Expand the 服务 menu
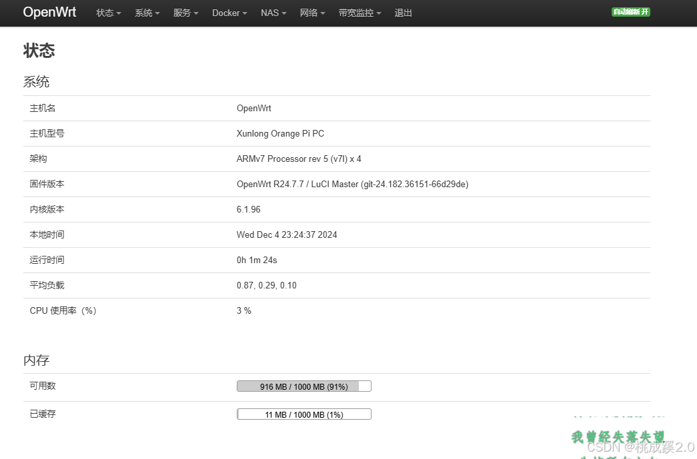 click(186, 13)
